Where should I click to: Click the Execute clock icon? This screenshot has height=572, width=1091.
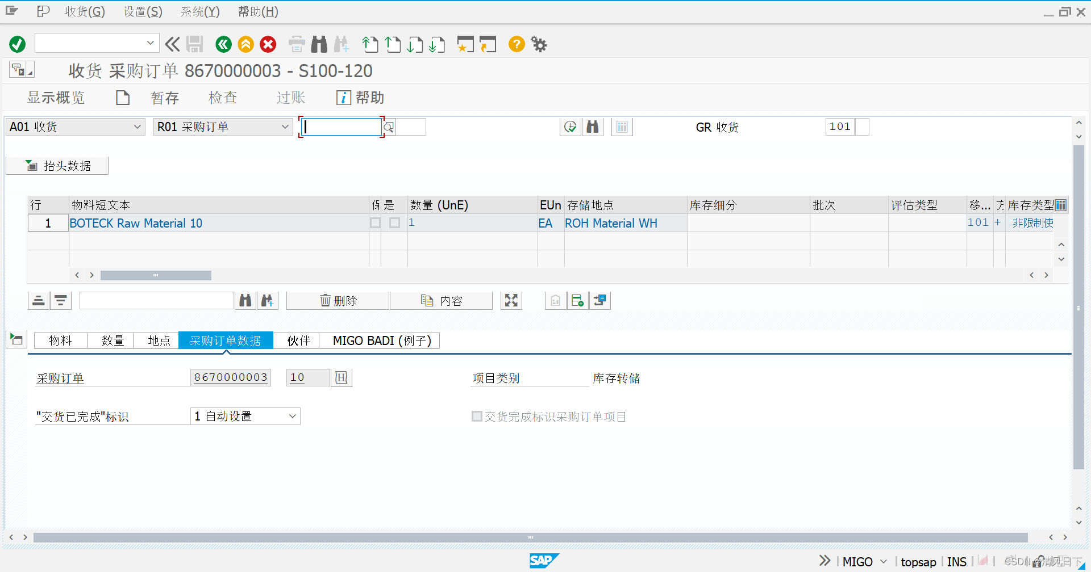pos(571,127)
